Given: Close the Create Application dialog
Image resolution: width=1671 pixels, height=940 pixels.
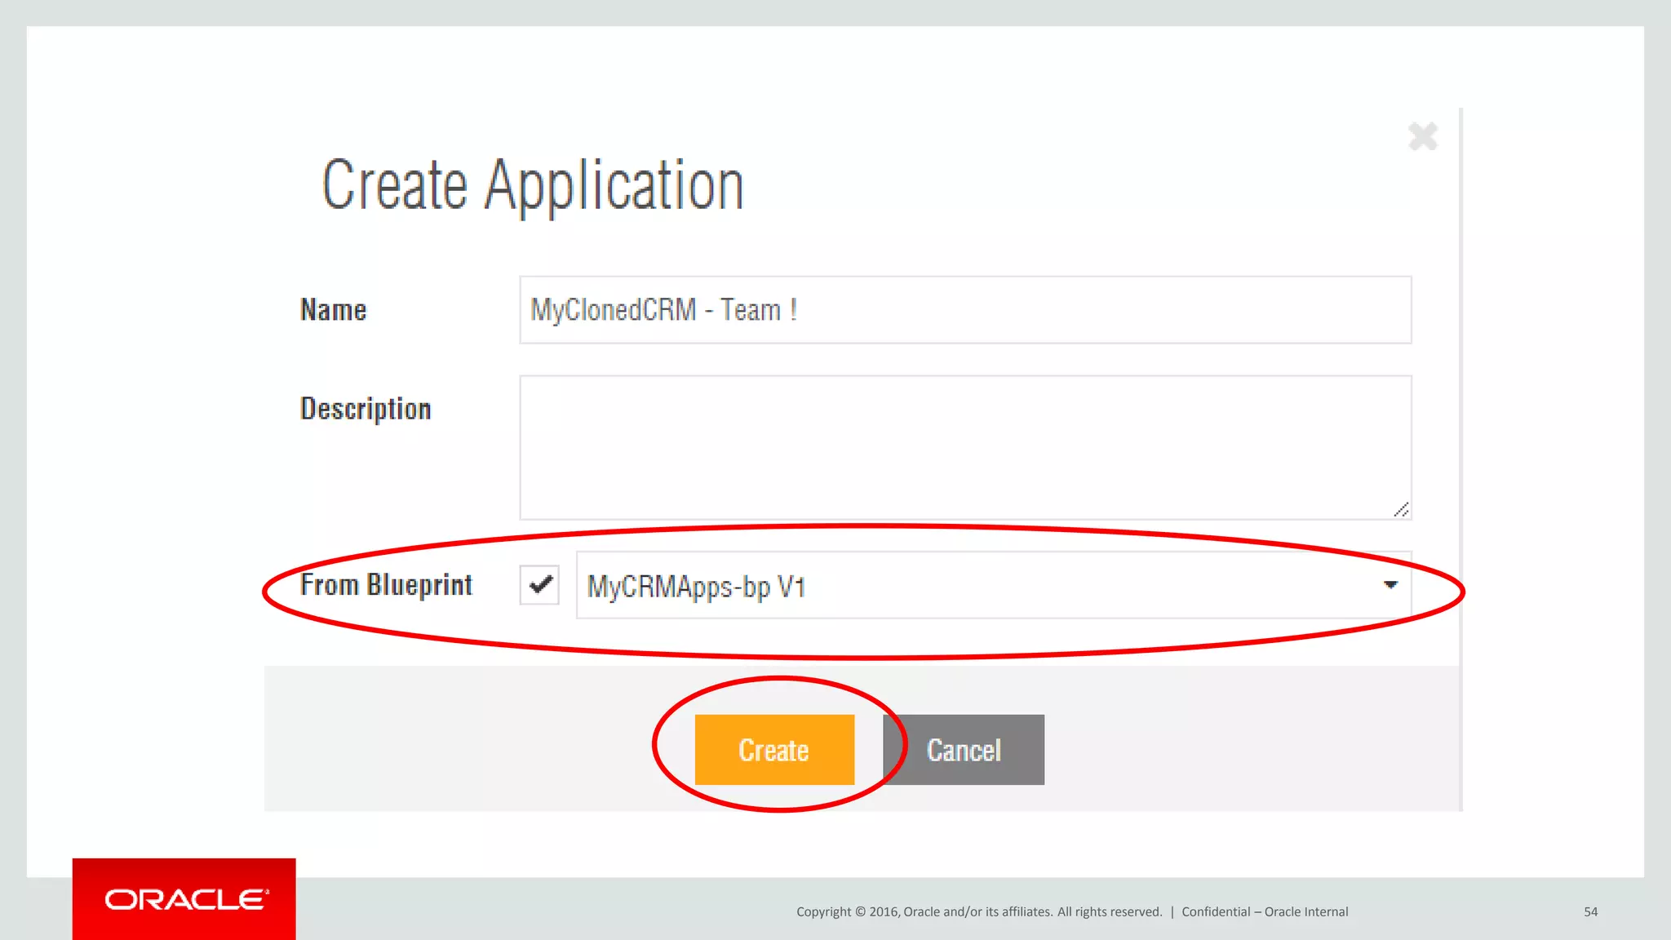Looking at the screenshot, I should click(1422, 136).
